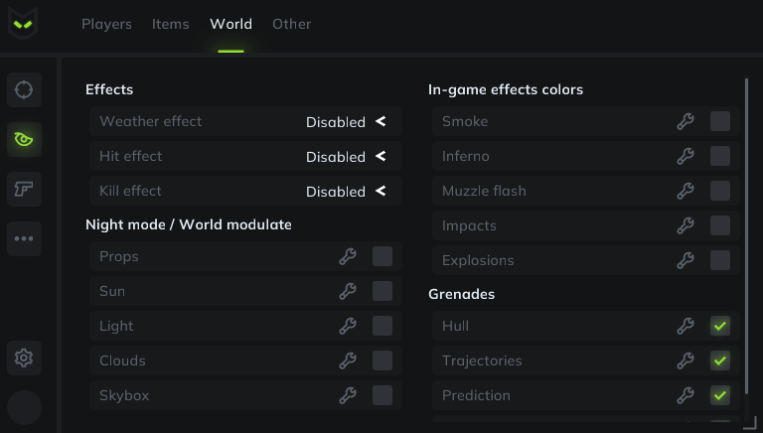This screenshot has height=433, width=763.
Task: Enable the Sun checkbox
Action: (382, 291)
